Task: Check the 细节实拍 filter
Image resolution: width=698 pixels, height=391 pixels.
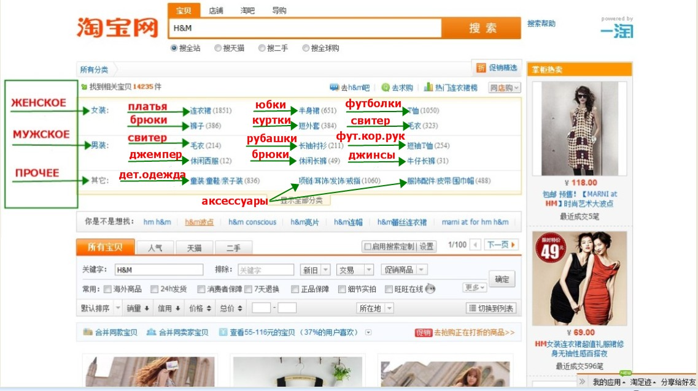Action: (342, 289)
